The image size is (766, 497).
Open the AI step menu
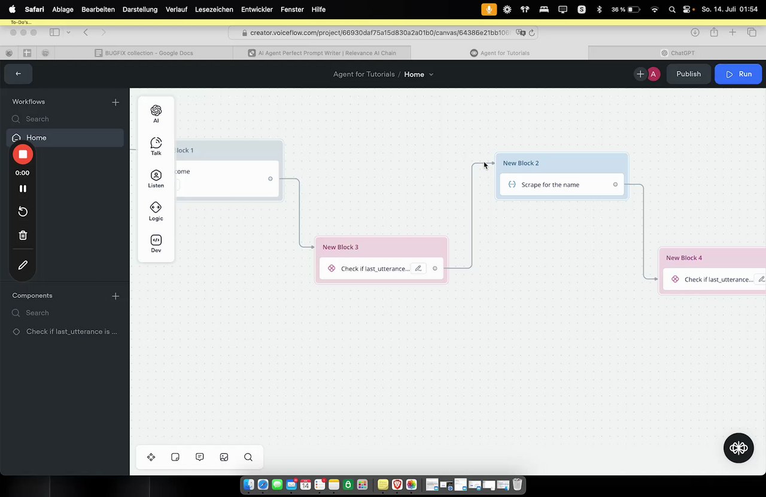156,114
